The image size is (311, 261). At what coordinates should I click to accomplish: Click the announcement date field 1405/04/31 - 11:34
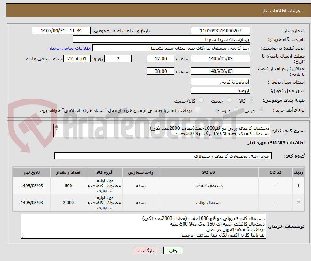click(61, 30)
